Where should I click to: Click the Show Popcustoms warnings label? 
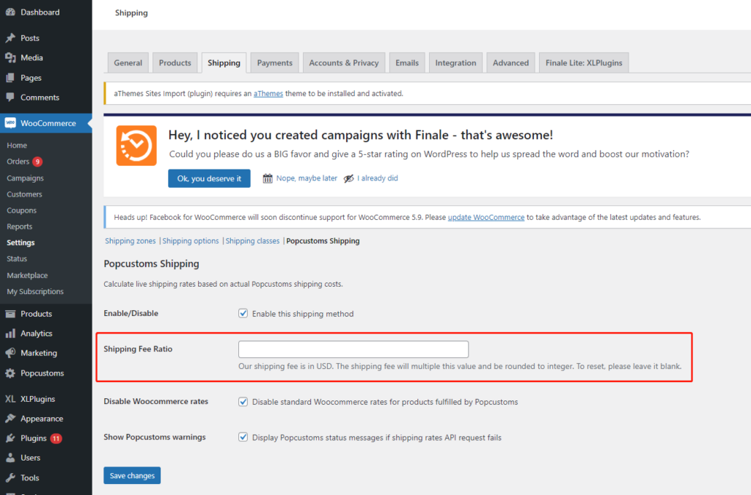(x=155, y=437)
